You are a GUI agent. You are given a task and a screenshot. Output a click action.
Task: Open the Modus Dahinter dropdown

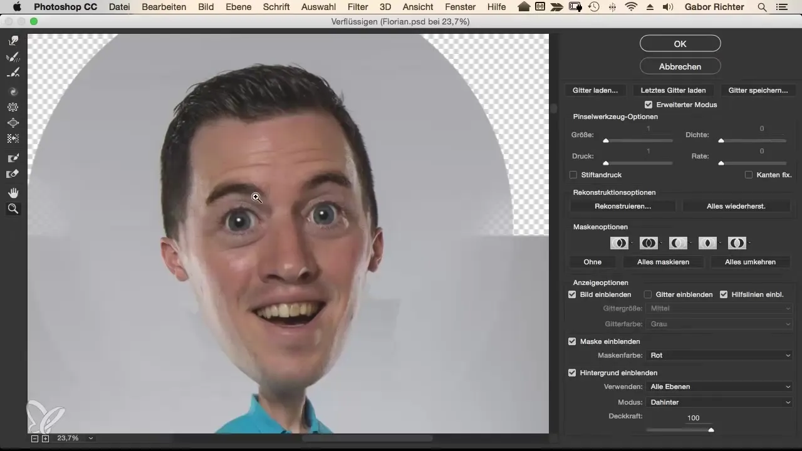click(721, 402)
